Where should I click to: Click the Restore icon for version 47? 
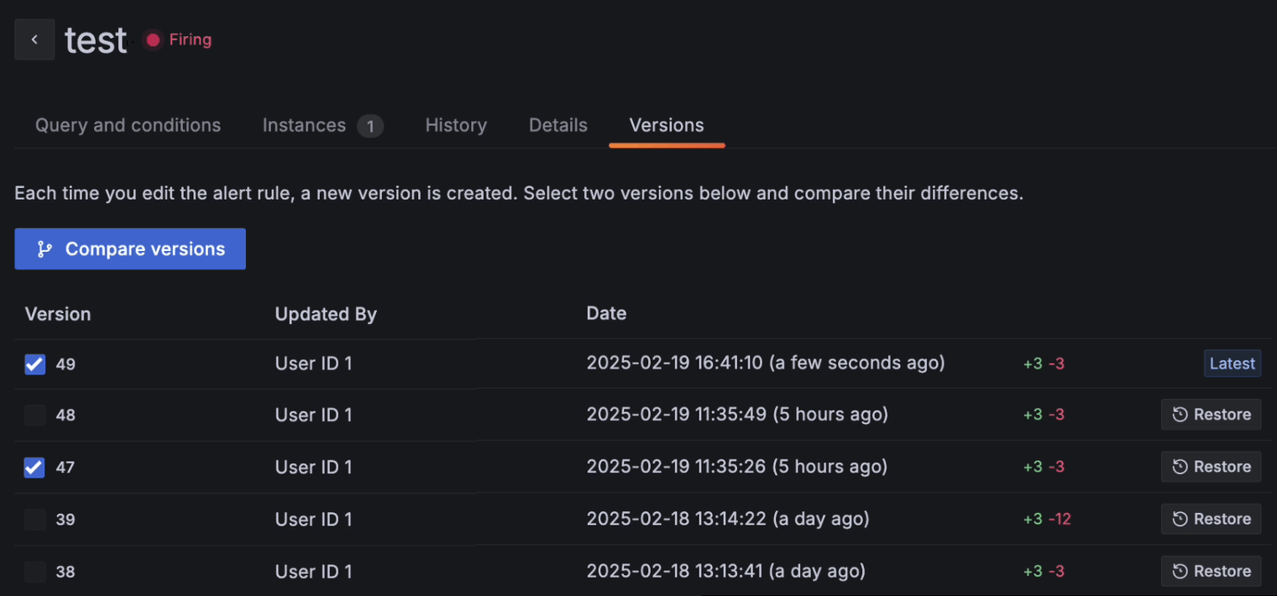tap(1182, 466)
